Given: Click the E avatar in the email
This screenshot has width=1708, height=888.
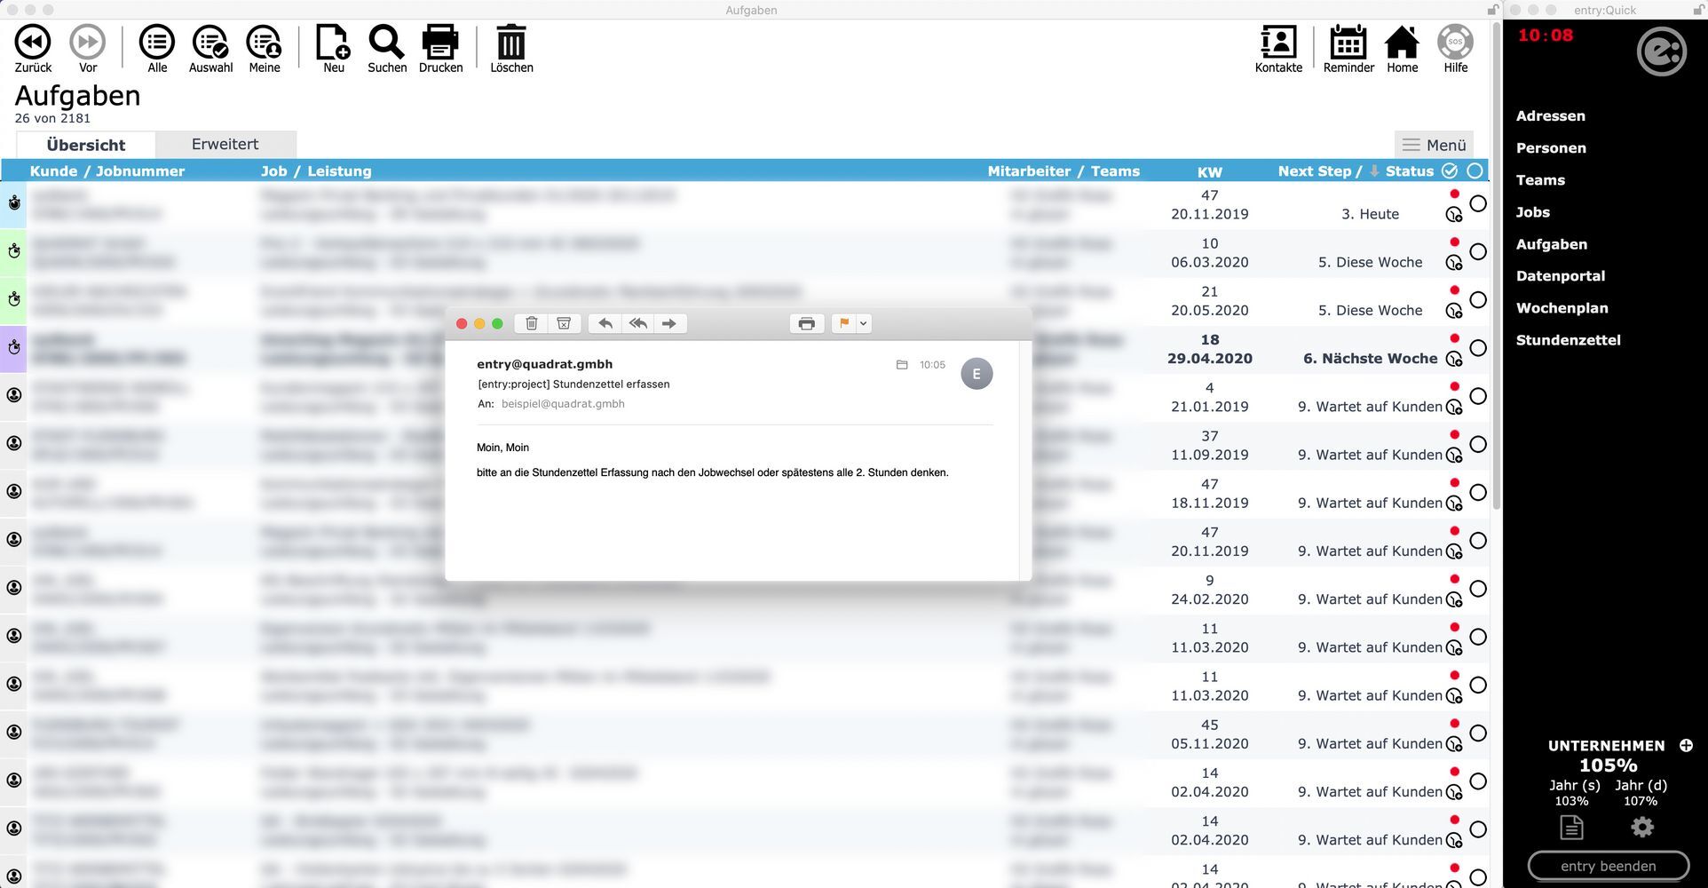Looking at the screenshot, I should coord(977,374).
